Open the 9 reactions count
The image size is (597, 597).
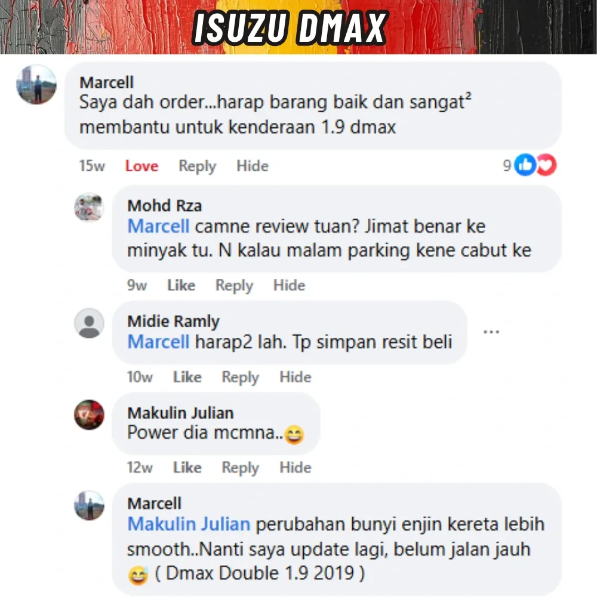507,165
